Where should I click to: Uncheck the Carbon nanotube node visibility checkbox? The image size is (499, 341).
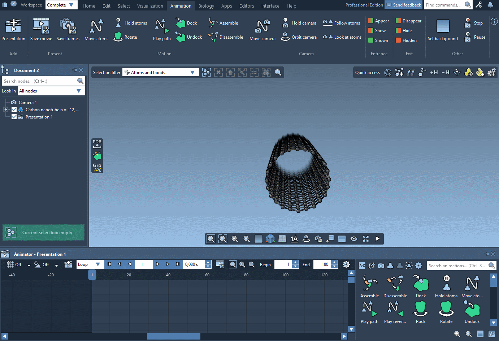coord(14,109)
